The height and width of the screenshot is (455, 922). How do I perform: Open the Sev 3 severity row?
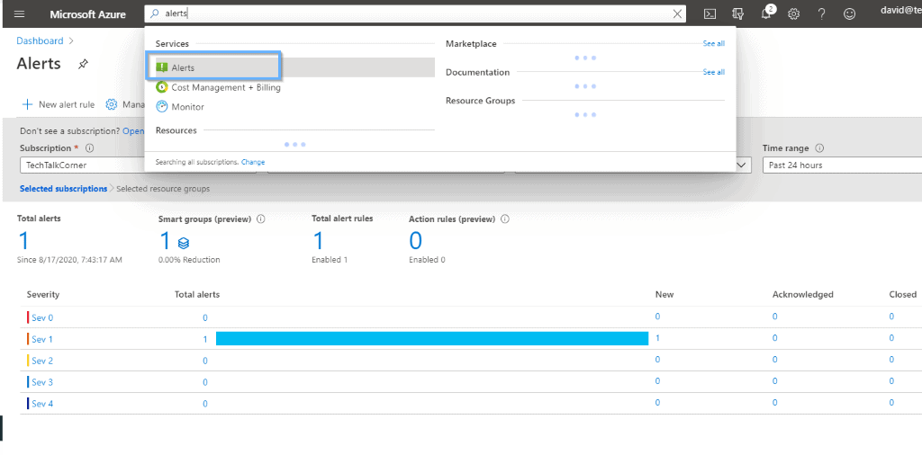(42, 382)
